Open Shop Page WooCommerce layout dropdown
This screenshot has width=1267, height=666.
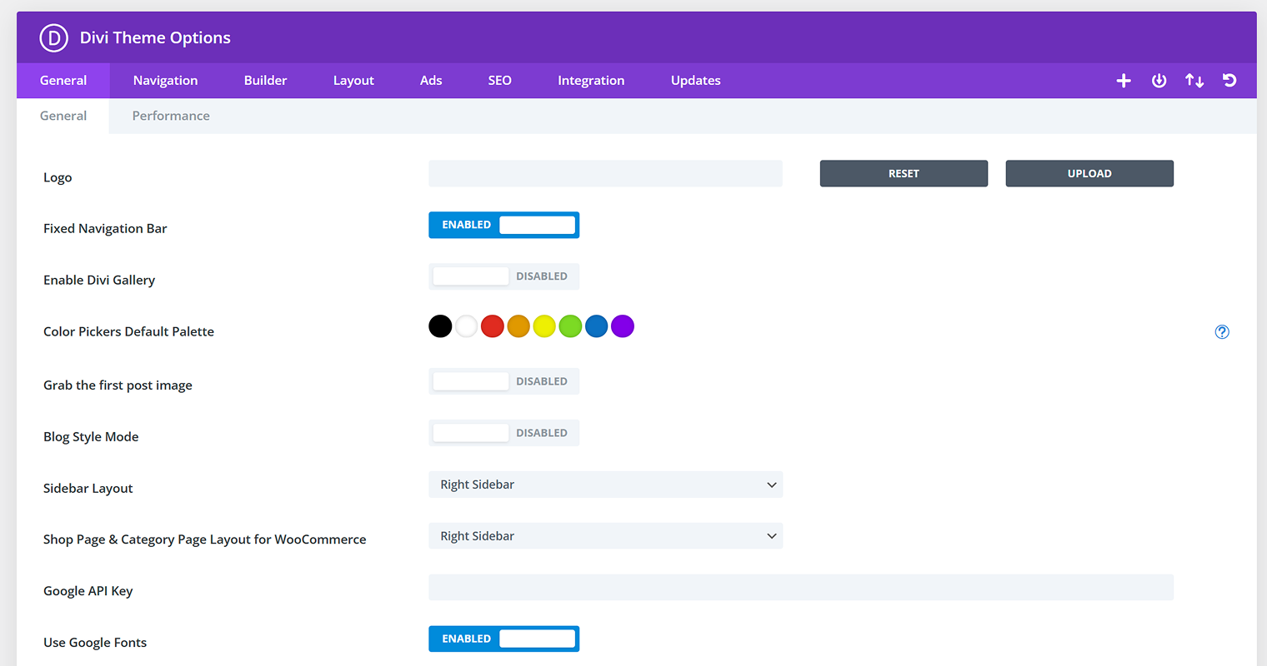coord(606,536)
